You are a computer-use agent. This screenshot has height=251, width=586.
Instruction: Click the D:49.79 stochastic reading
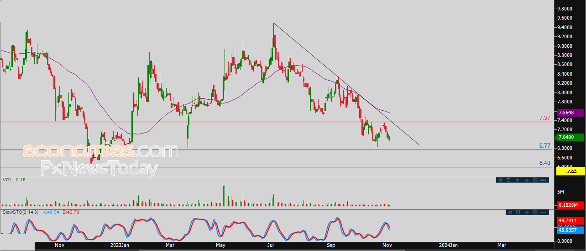pyautogui.click(x=71, y=212)
